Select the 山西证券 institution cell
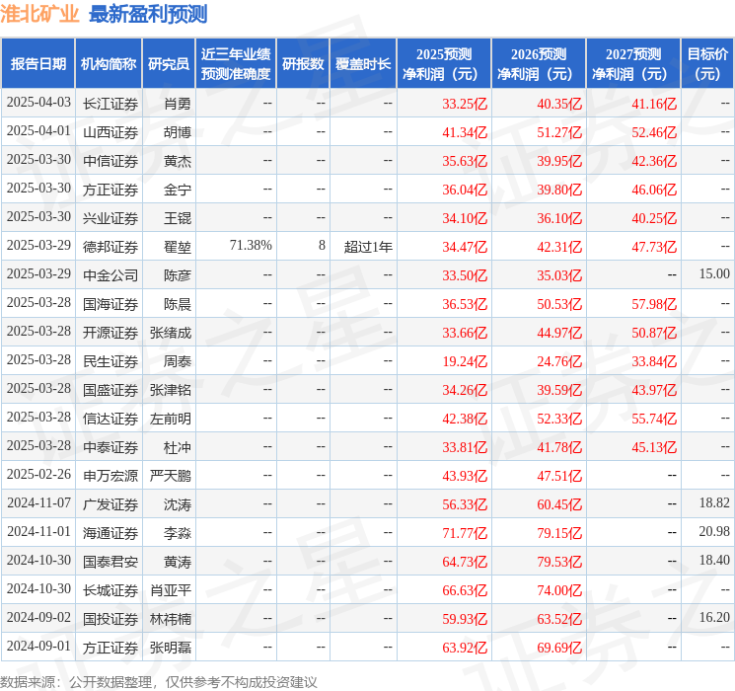Screen dimensions: 735x691 [110, 132]
